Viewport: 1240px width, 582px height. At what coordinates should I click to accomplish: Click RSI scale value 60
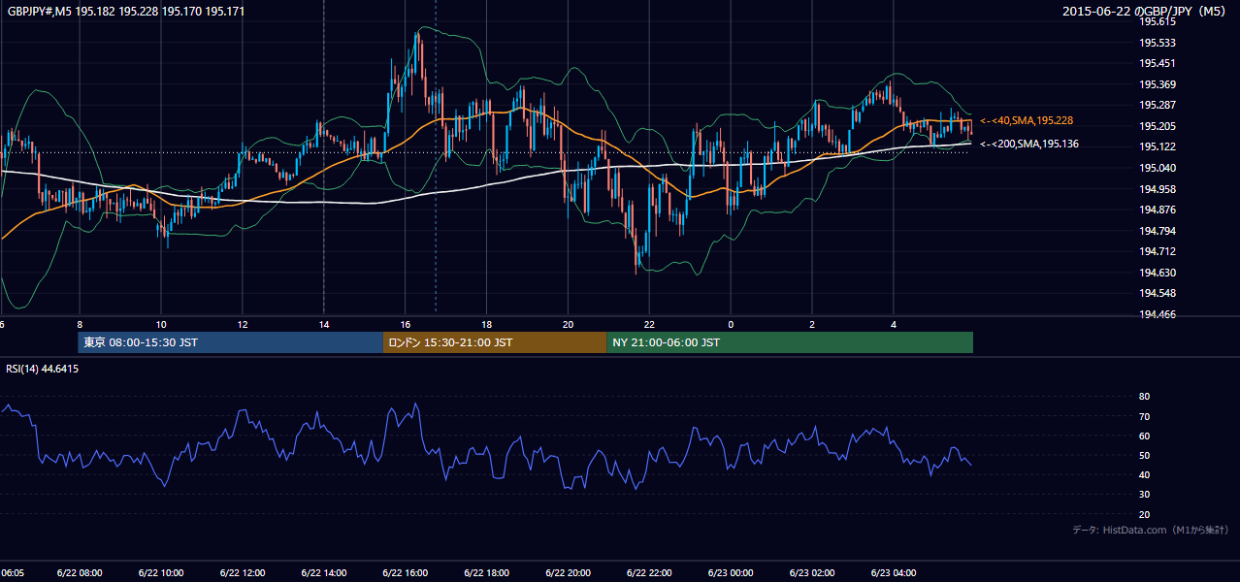pos(1144,436)
